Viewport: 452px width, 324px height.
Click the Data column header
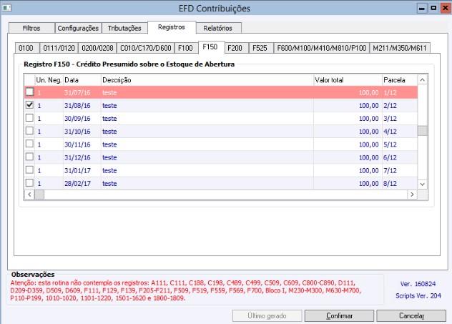pos(82,80)
